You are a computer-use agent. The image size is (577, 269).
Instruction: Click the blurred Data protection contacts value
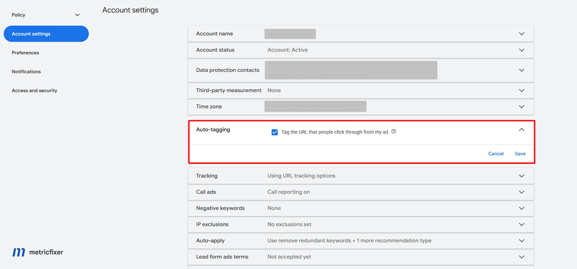click(351, 70)
